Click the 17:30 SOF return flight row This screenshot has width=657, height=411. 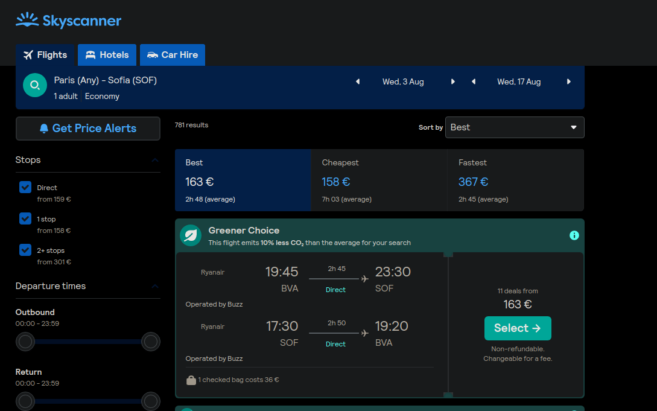[x=310, y=334]
